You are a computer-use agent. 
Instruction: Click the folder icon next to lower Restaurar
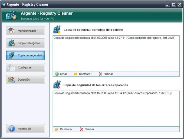[57, 129]
